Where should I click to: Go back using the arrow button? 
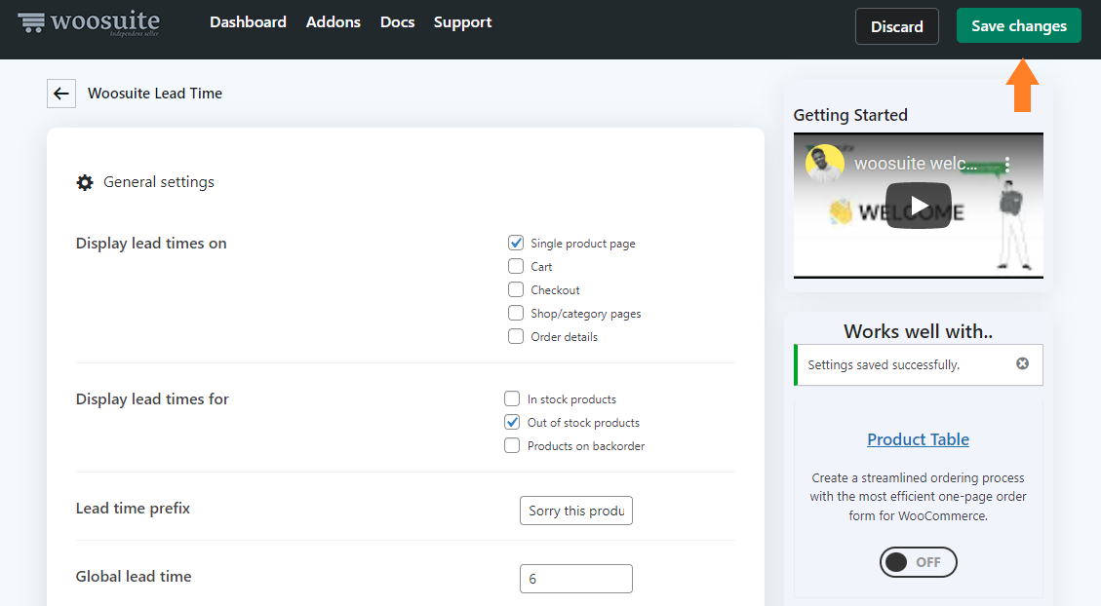point(61,94)
